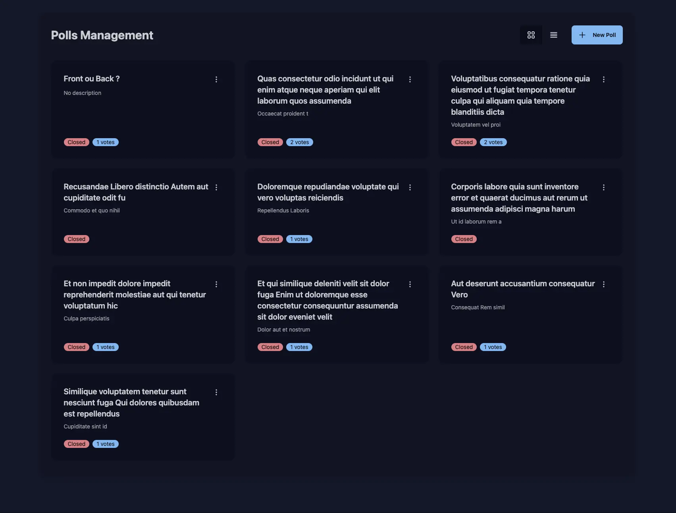
Task: Open the kebab menu on "Front ou Back ?"
Action: point(217,79)
